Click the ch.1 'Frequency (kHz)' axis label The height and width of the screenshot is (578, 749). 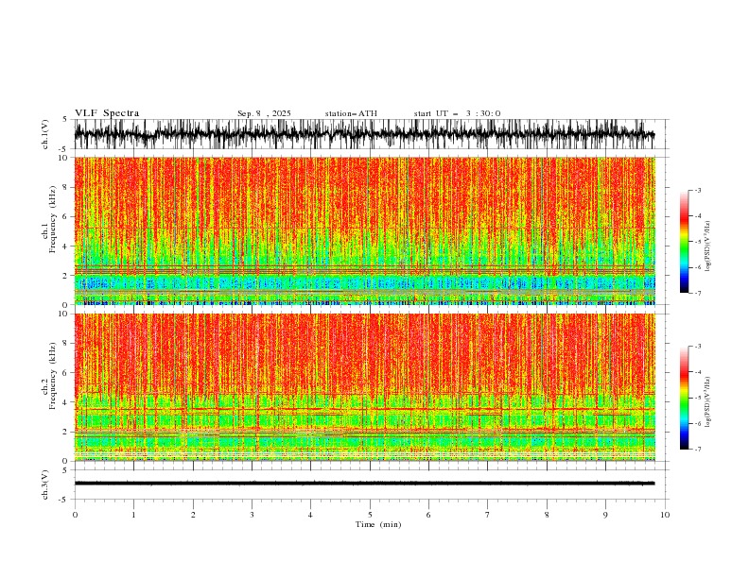pyautogui.click(x=53, y=219)
